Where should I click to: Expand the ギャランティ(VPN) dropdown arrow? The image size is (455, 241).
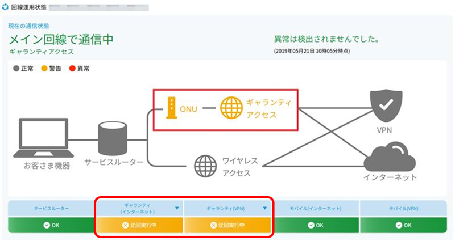point(264,208)
